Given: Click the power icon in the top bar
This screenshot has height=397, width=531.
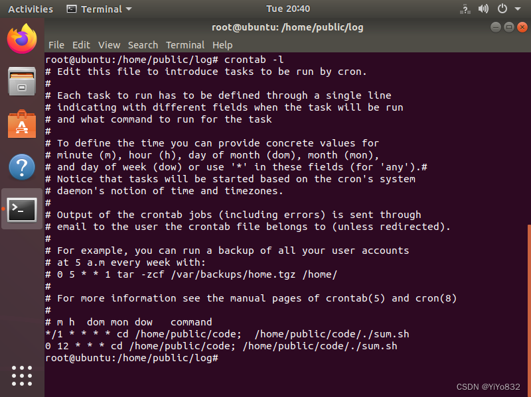Looking at the screenshot, I should pyautogui.click(x=501, y=9).
